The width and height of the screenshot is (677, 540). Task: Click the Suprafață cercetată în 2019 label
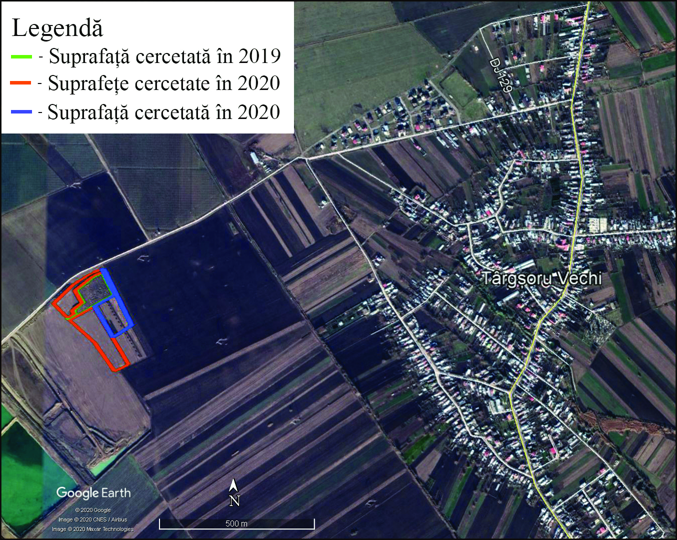tap(164, 56)
